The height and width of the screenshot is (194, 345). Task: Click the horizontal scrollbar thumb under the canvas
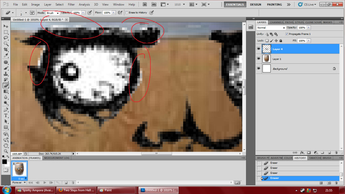pyautogui.click(x=156, y=154)
